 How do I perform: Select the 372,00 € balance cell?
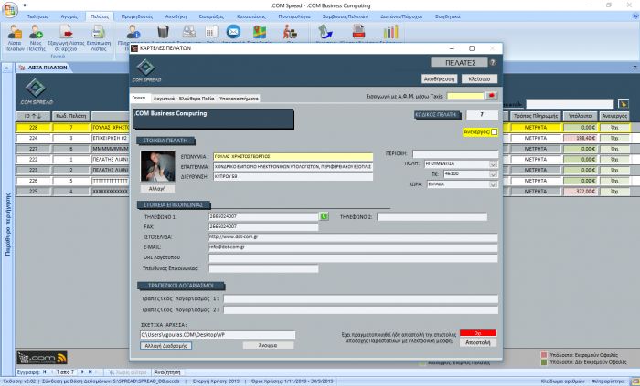pyautogui.click(x=580, y=192)
